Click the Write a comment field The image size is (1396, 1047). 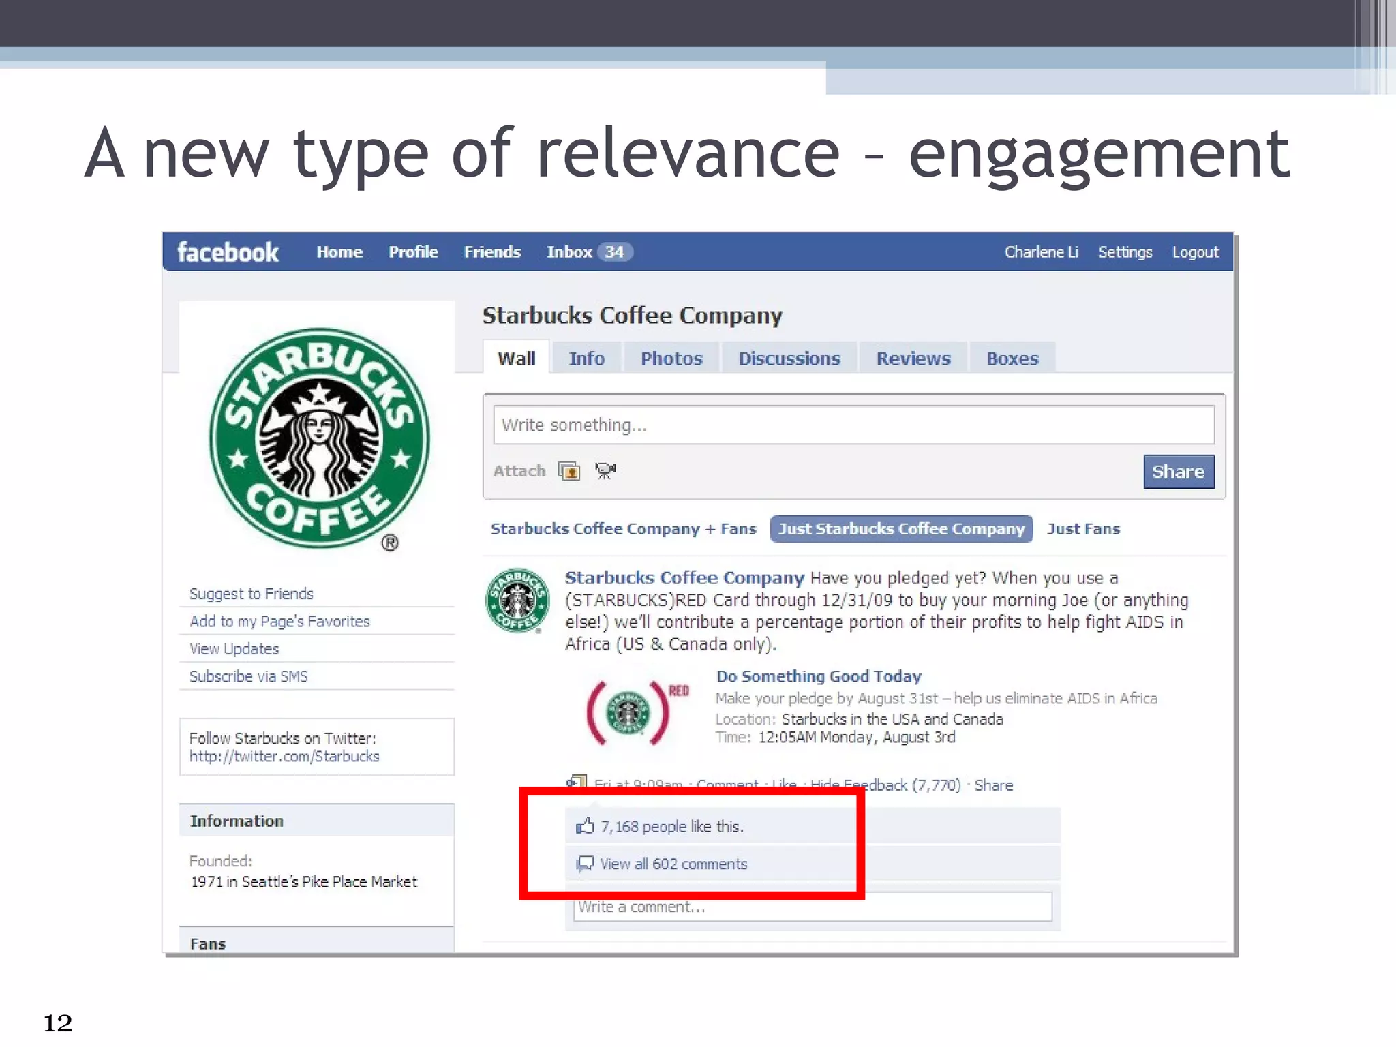point(813,907)
